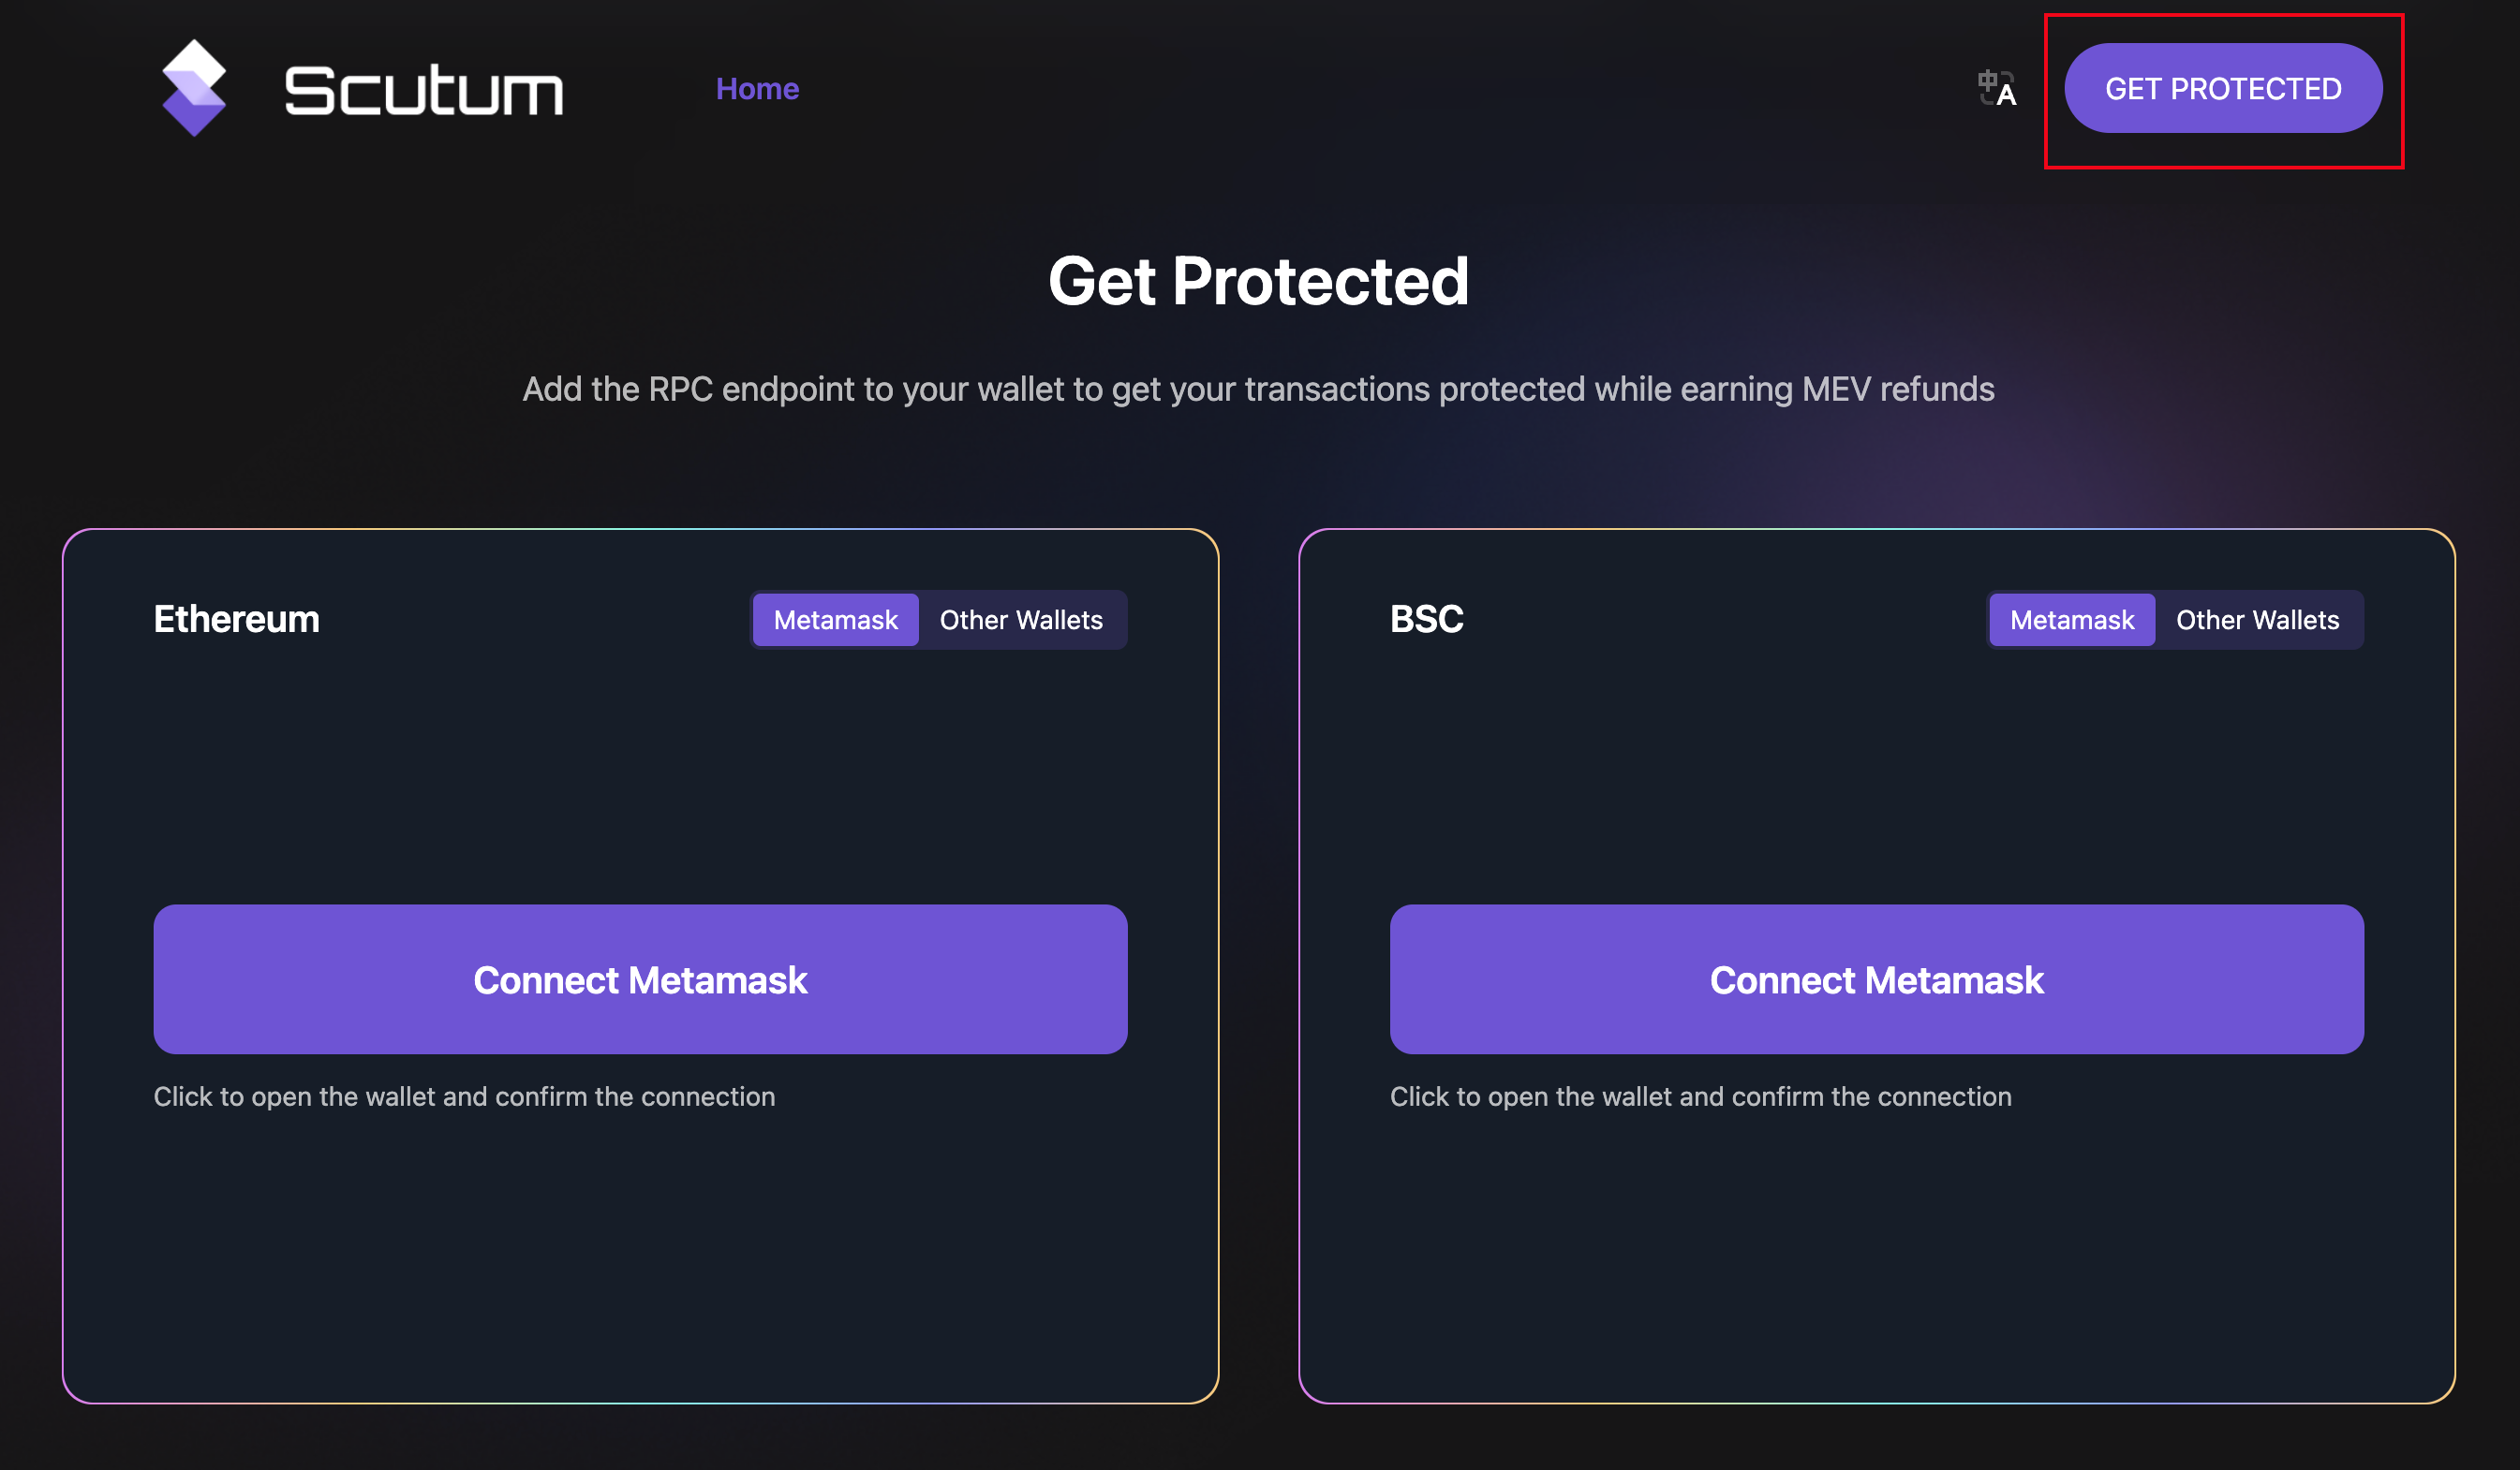Screen dimensions: 2520x1470
Task: Select Metamask tab in BSC card
Action: [x=2071, y=620]
